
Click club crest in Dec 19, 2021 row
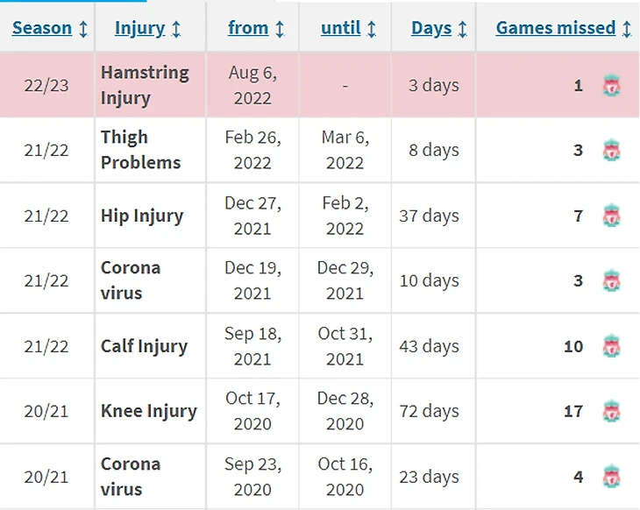point(611,281)
